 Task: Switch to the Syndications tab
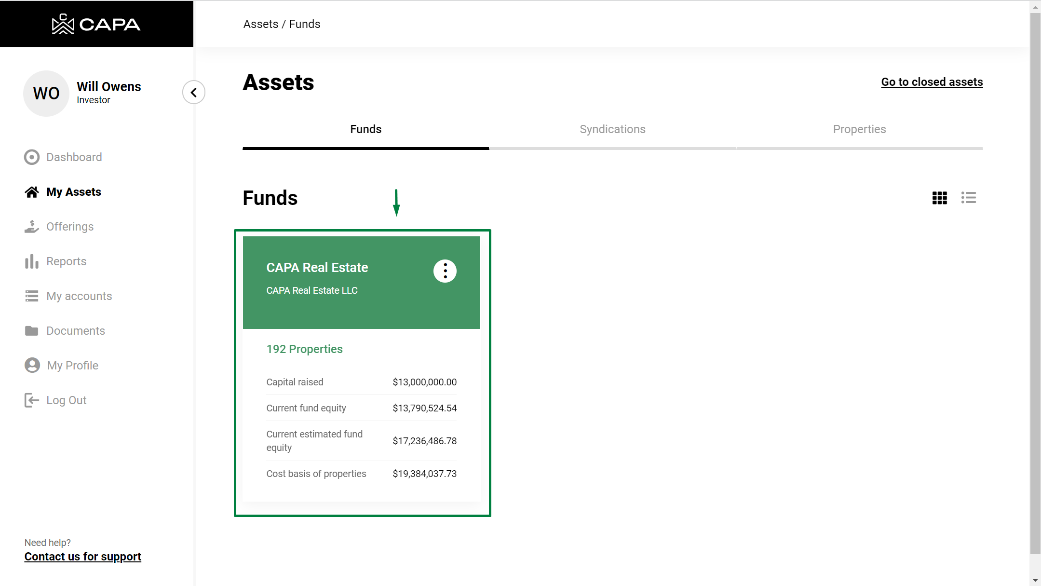(612, 129)
